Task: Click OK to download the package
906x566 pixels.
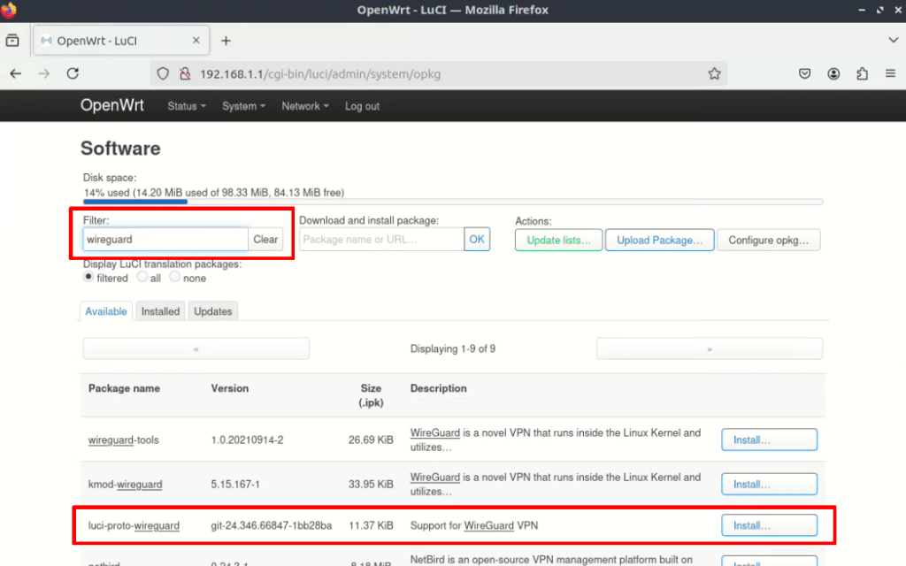Action: coord(477,239)
